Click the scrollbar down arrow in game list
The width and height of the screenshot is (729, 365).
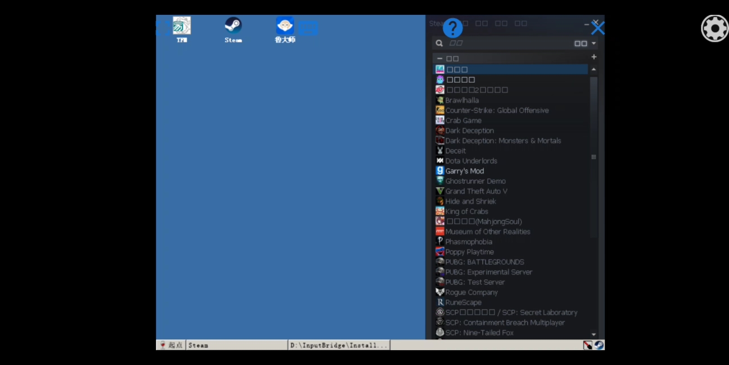tap(594, 334)
